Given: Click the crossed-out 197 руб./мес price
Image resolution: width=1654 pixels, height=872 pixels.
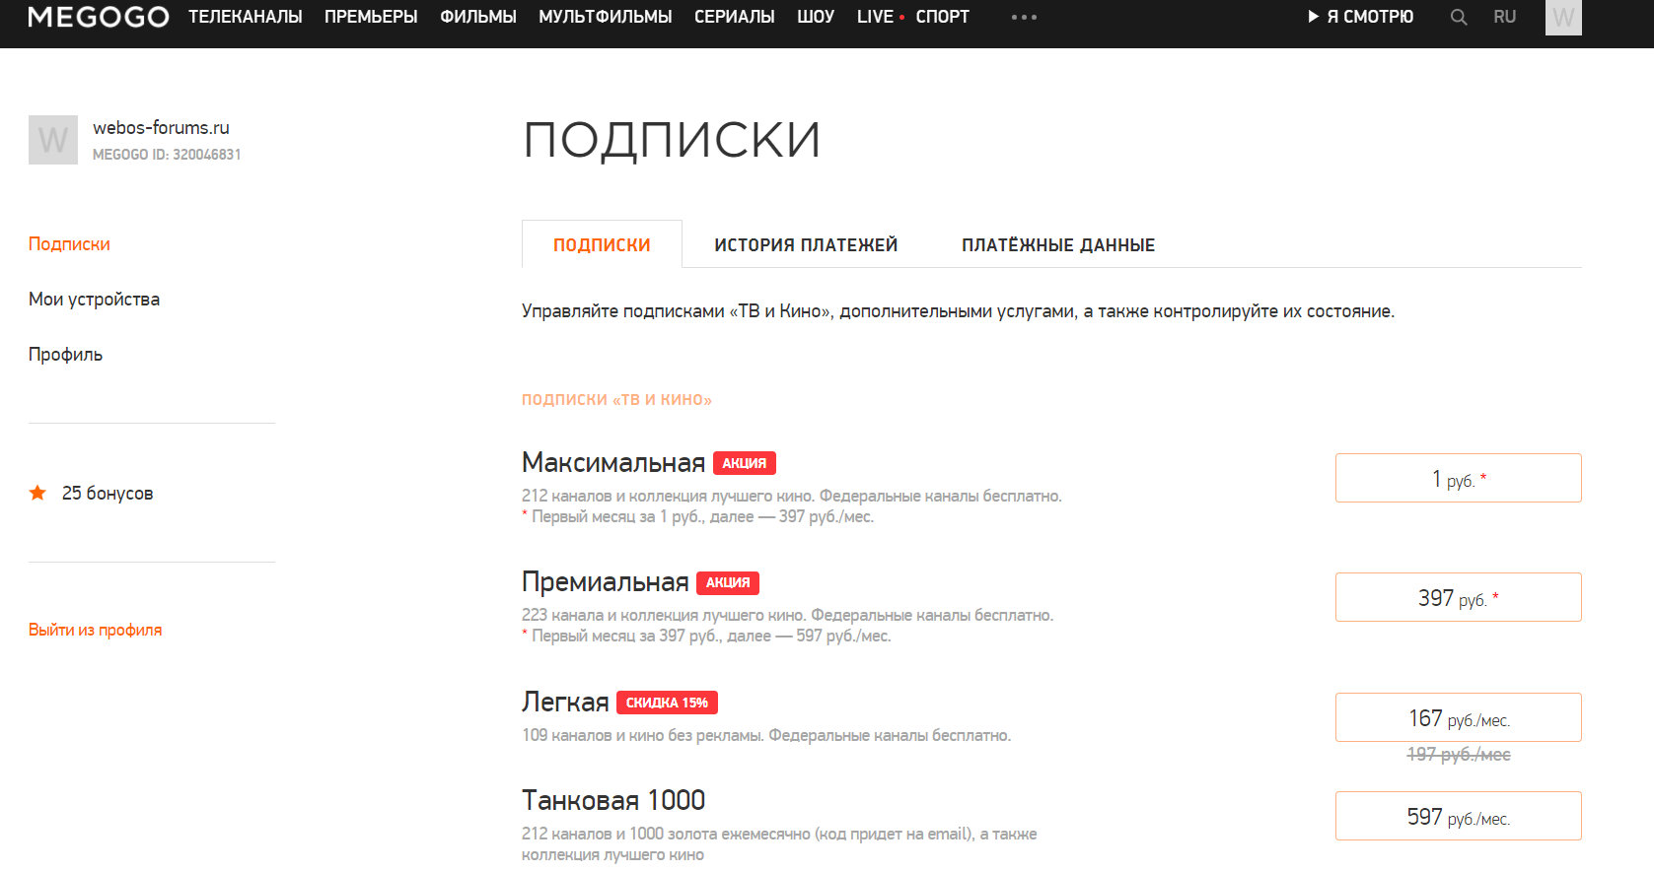Looking at the screenshot, I should [1459, 755].
